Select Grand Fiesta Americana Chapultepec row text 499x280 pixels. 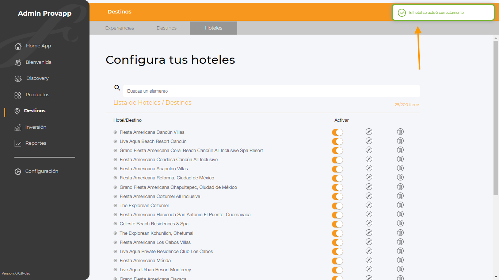pos(178,187)
